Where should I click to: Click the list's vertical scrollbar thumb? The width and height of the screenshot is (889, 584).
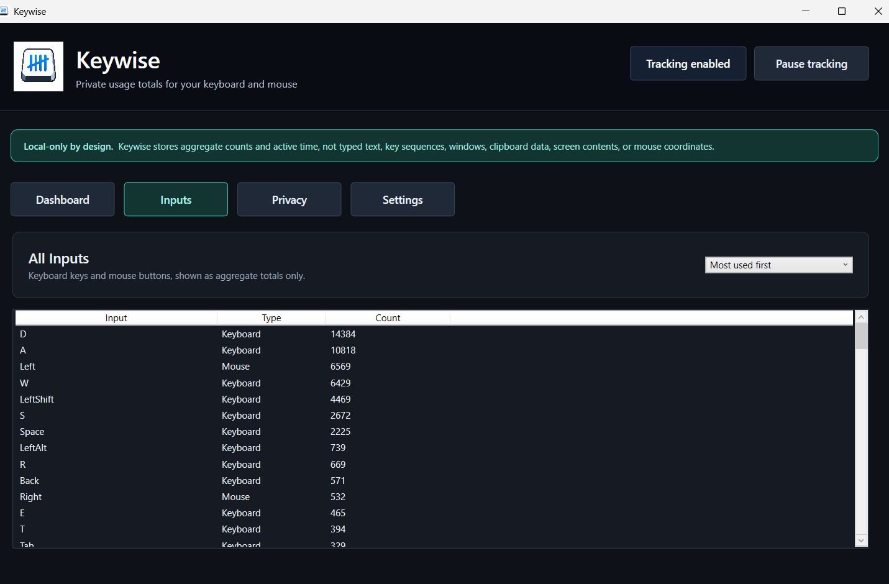(x=861, y=336)
